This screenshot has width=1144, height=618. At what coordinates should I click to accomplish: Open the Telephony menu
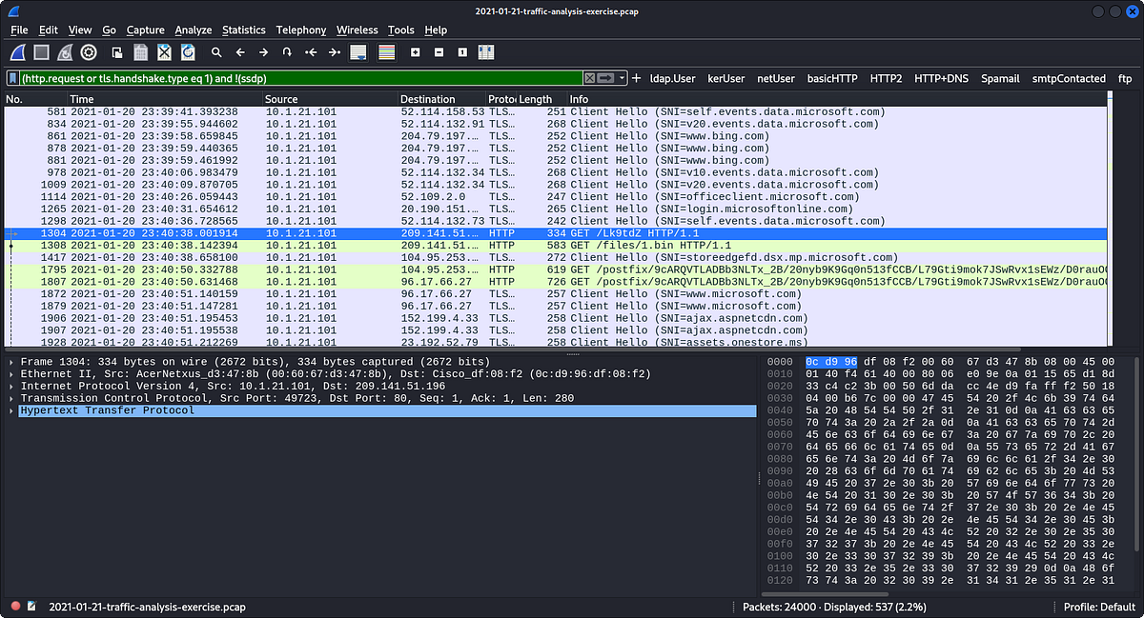[x=301, y=30]
